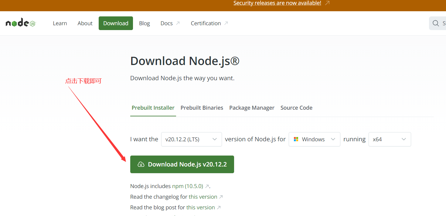Click the Node.js logo
The width and height of the screenshot is (446, 216).
tap(21, 23)
